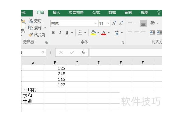Switch to the 开始 Home tab
The height and width of the screenshot is (122, 183).
point(40,13)
